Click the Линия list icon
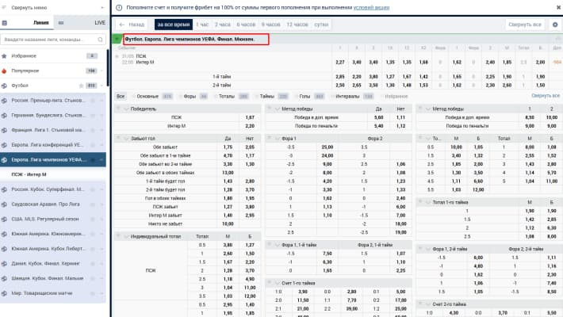This screenshot has height=317, width=563. pyautogui.click(x=4, y=23)
